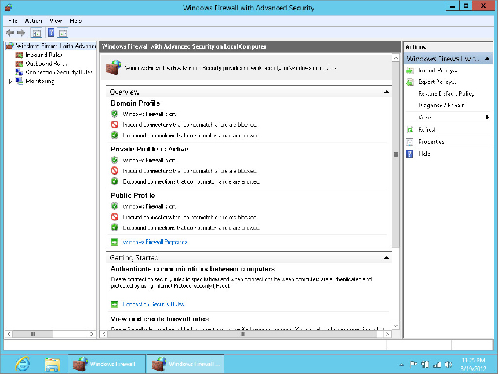Screen dimensions: 498x374
Task: Toggle the Show/Hide Console Tree toolbar icon
Action: click(36, 32)
